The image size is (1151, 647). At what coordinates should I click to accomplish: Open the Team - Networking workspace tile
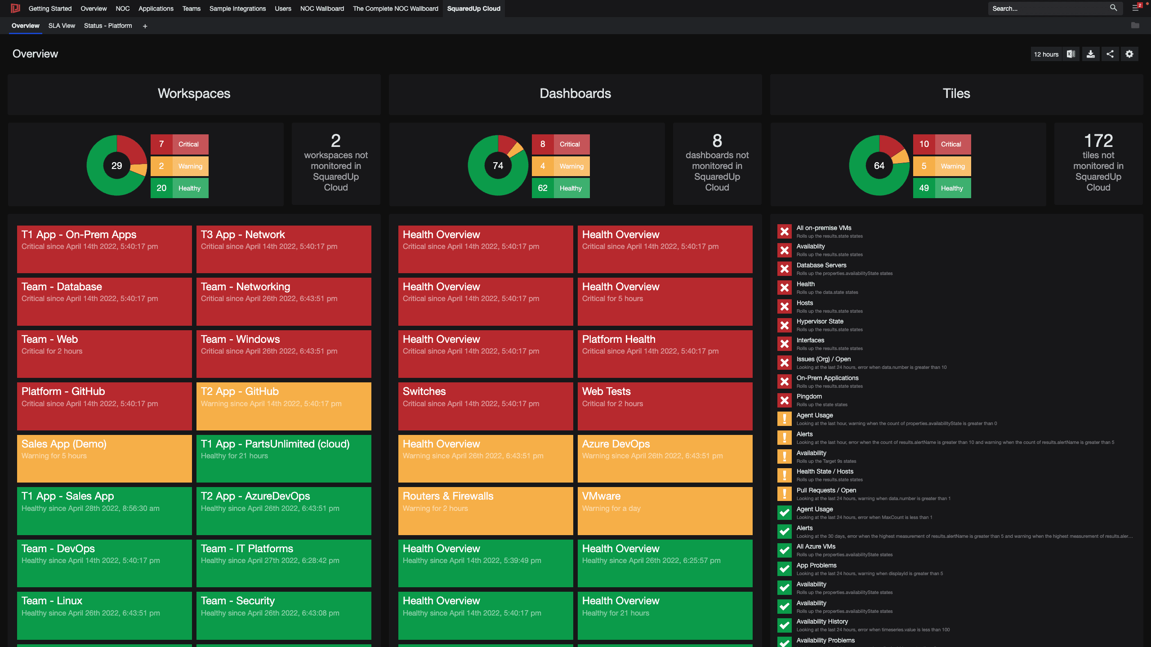[284, 301]
